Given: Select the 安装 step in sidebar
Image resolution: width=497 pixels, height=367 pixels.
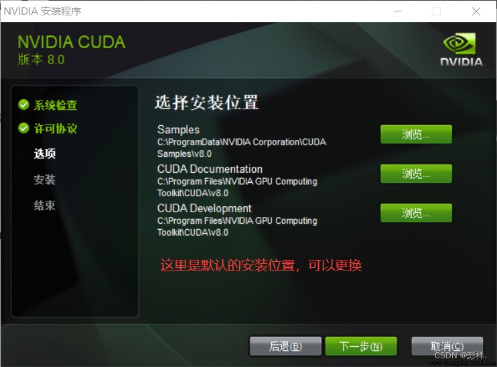Looking at the screenshot, I should click(45, 179).
